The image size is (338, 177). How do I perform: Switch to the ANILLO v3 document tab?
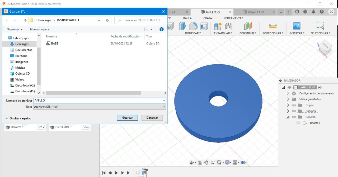[x=212, y=12]
